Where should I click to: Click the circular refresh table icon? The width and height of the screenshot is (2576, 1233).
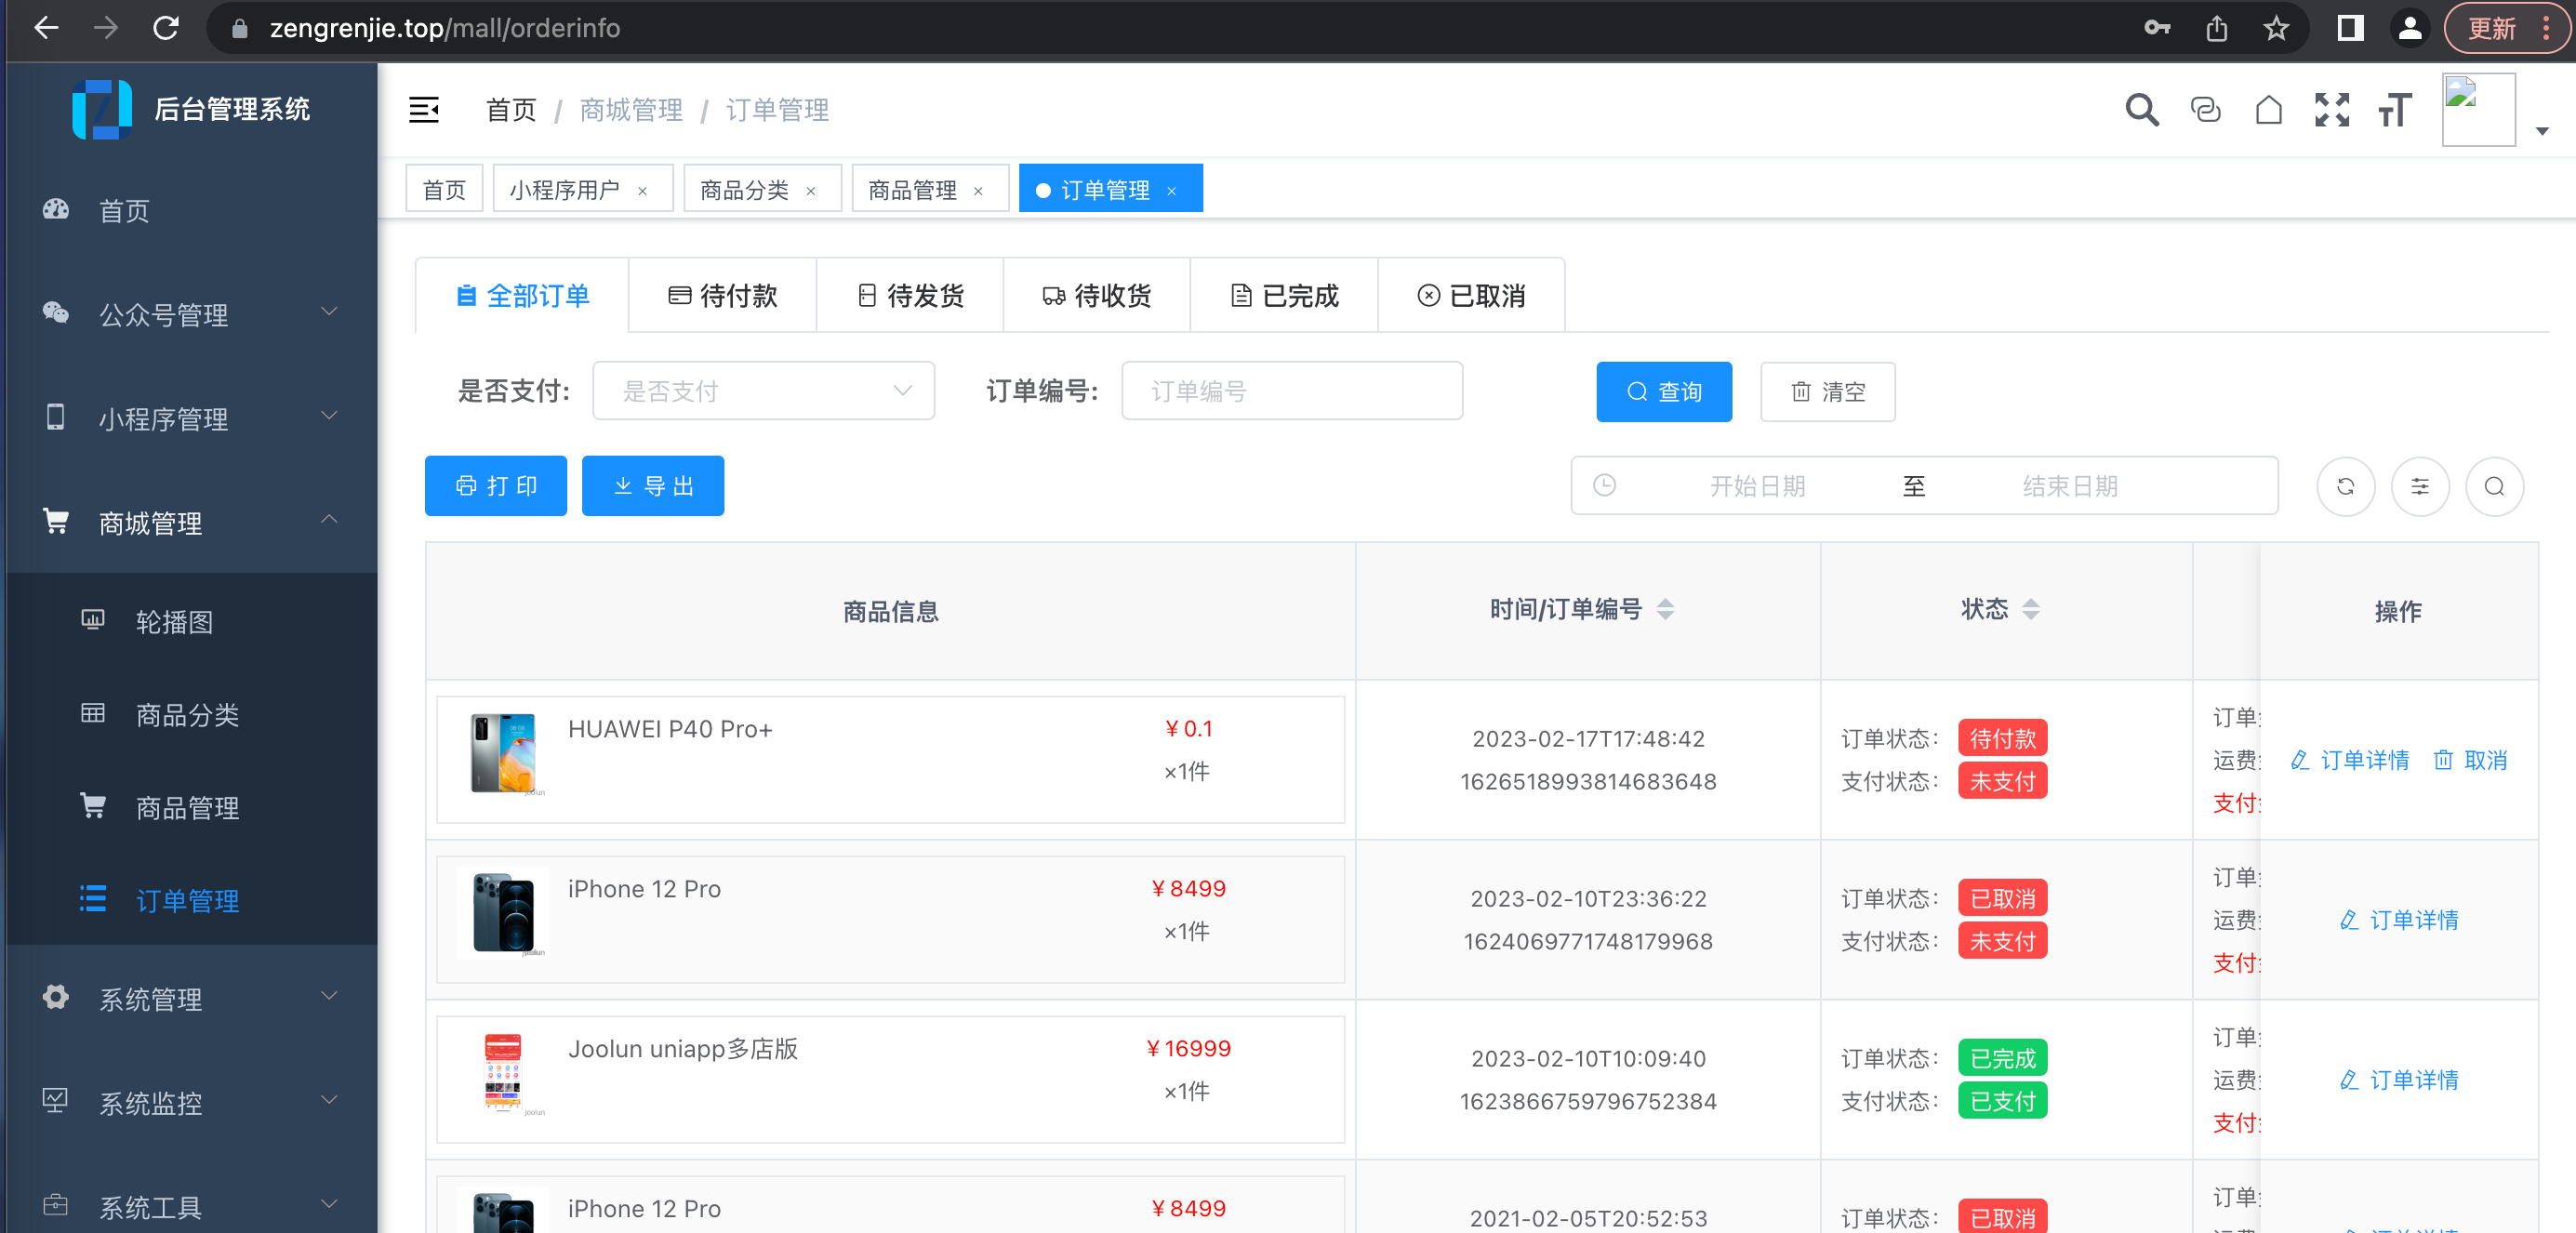coord(2345,487)
